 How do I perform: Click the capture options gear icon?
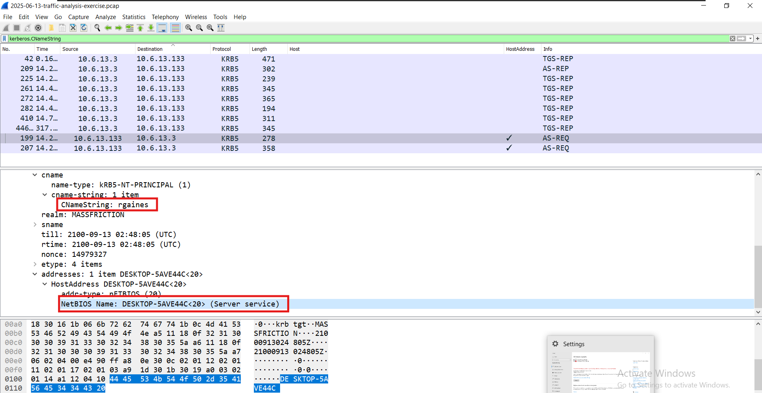point(38,28)
